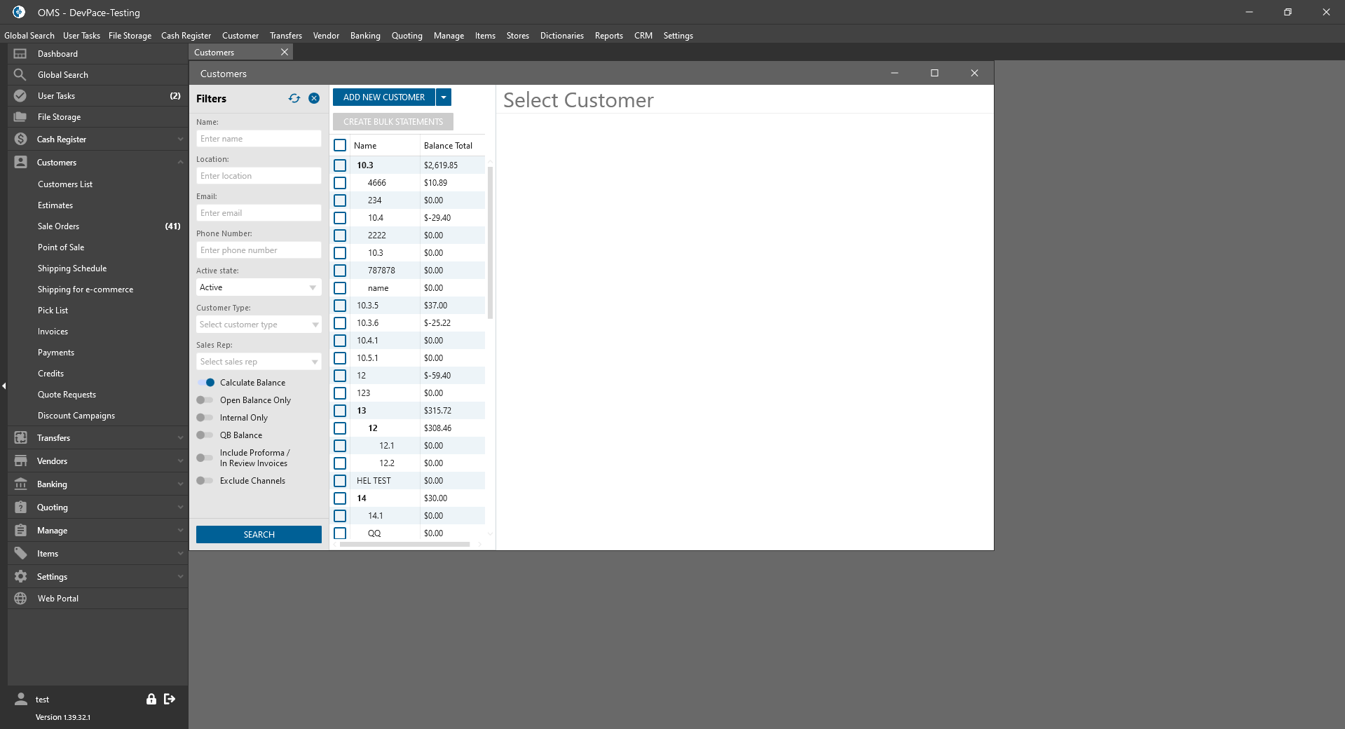Image resolution: width=1345 pixels, height=729 pixels.
Task: Click the Create Bulk Statements button
Action: tap(393, 122)
